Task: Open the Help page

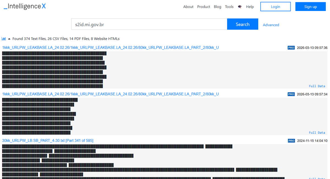Action: click(250, 7)
